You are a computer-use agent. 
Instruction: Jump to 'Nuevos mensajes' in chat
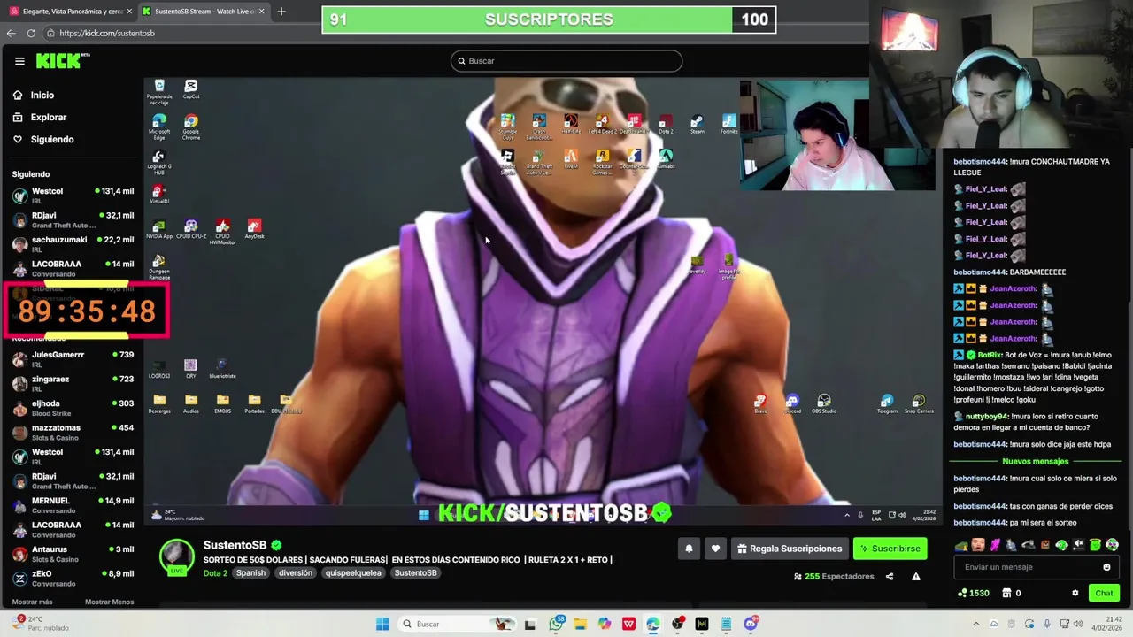[x=1035, y=461]
